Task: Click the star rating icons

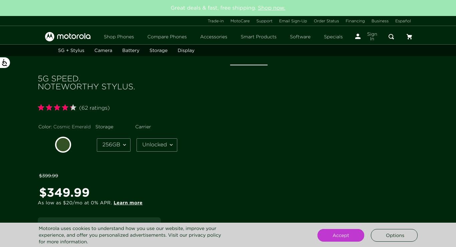Action: [57, 108]
